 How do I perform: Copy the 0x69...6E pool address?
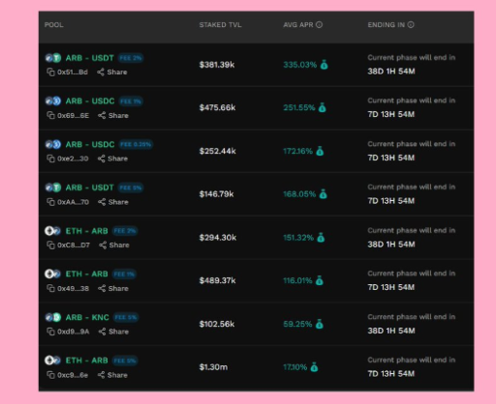tap(50, 115)
